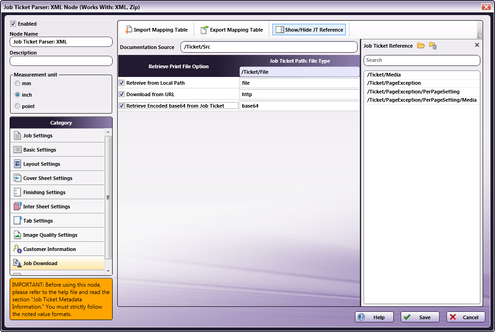Click the 'base64' value cell
495x332 pixels.
[x=299, y=106]
